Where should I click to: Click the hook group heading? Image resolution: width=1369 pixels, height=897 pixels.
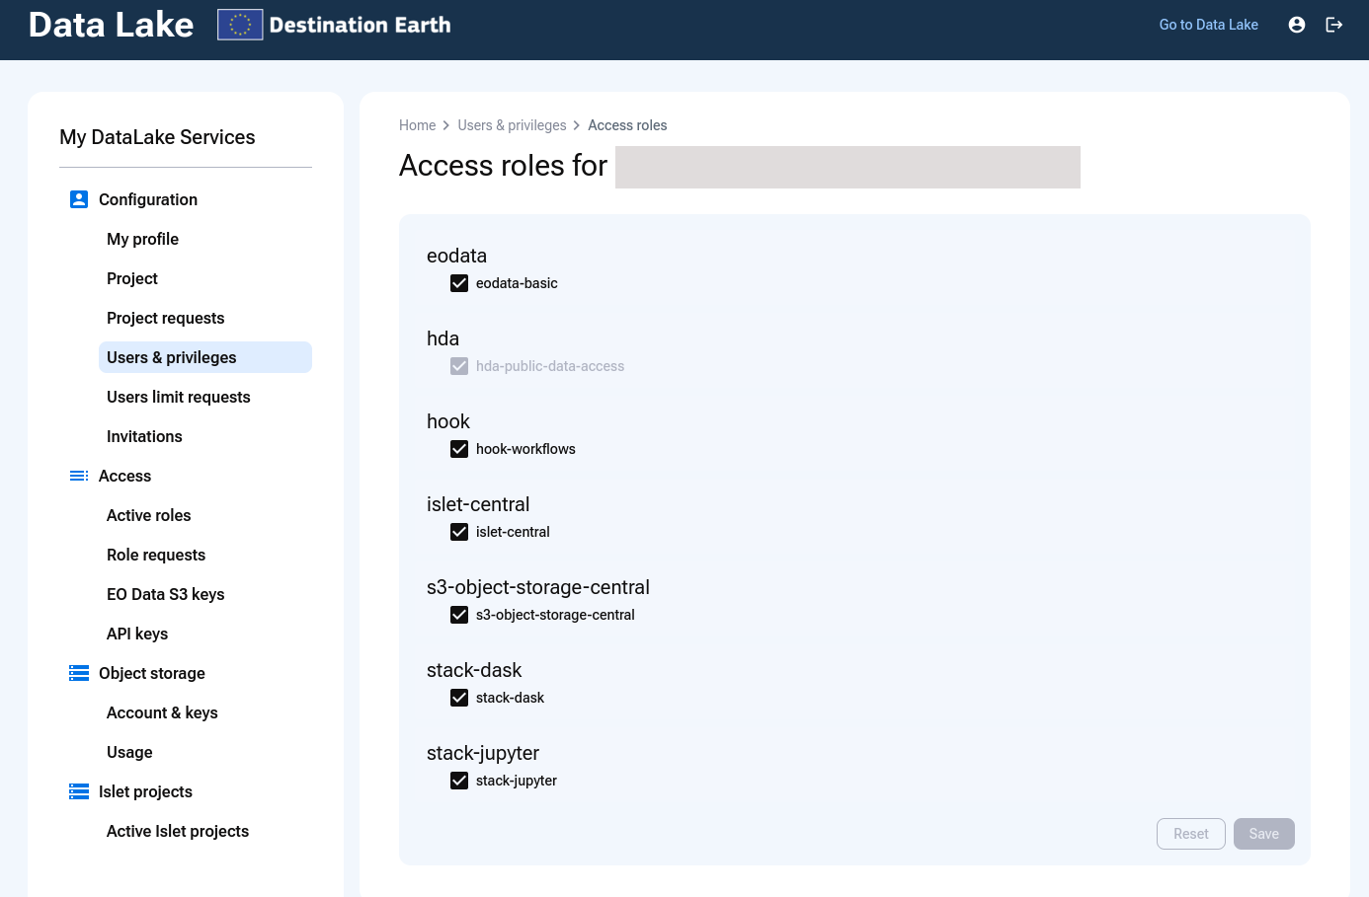447,421
